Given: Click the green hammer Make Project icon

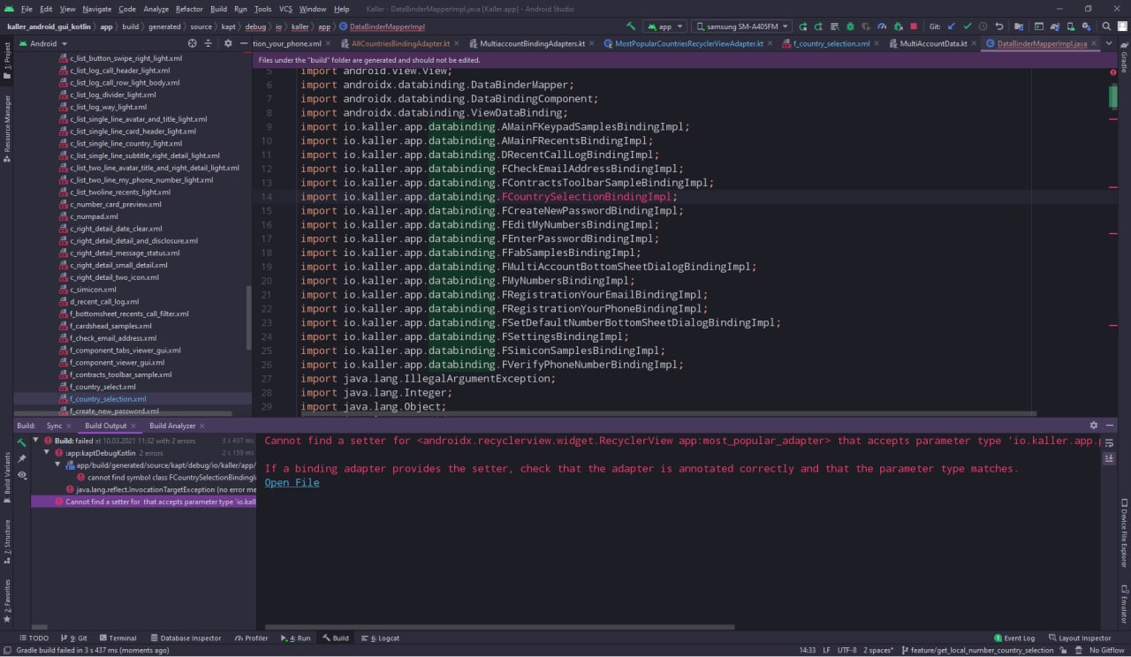Looking at the screenshot, I should click(x=630, y=26).
